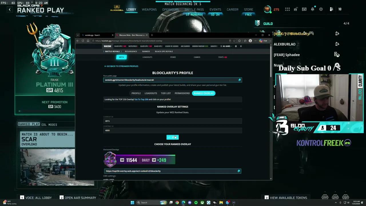Screen dimensions: 366x206
Task: Click the Current SR input field
Action: point(173,121)
